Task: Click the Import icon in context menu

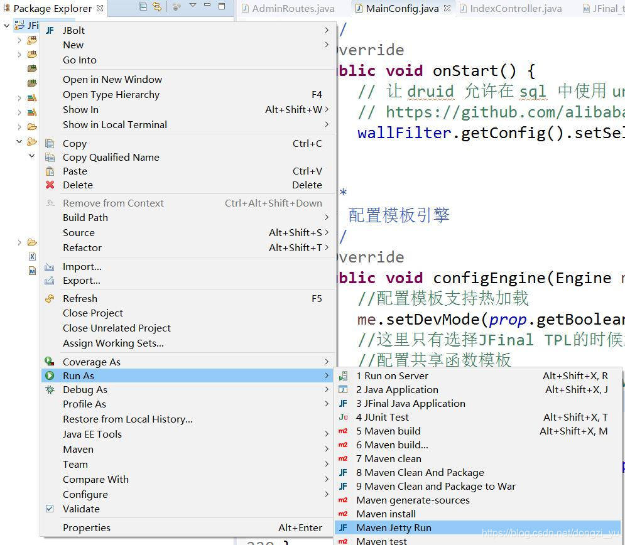Action: (50, 266)
